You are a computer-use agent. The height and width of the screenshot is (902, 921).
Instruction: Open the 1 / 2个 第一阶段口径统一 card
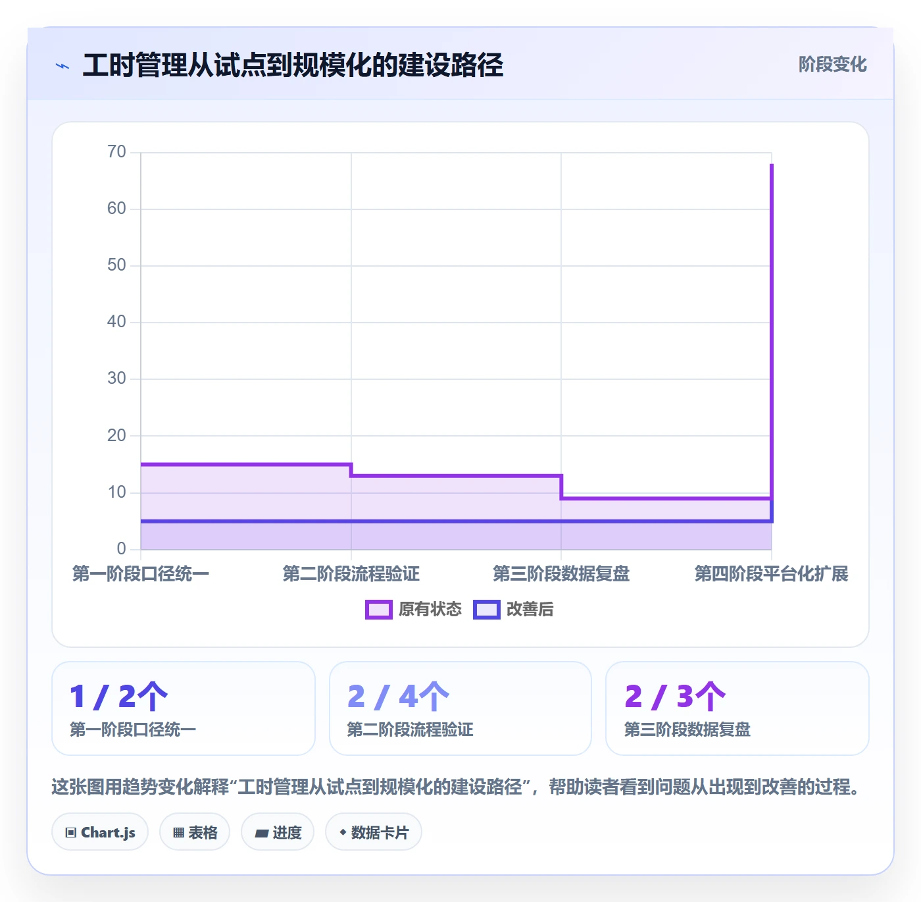[x=184, y=708]
